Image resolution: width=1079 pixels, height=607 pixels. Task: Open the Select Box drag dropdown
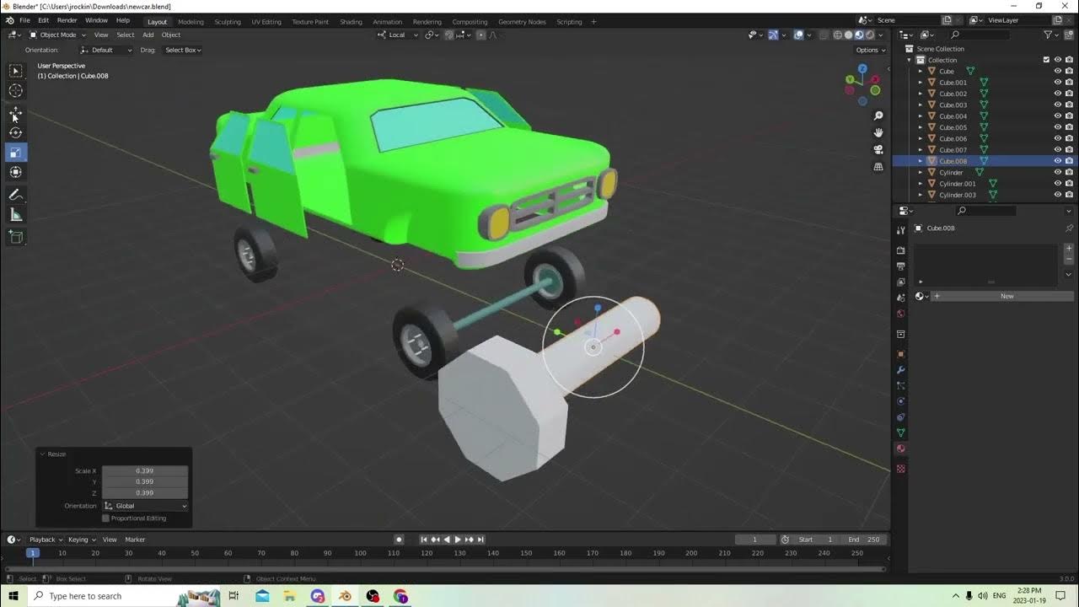[x=183, y=50]
